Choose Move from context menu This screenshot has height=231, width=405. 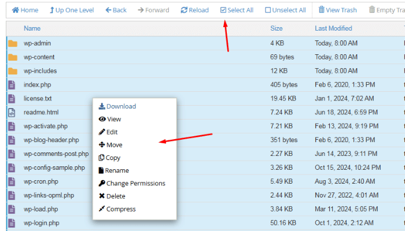[111, 145]
